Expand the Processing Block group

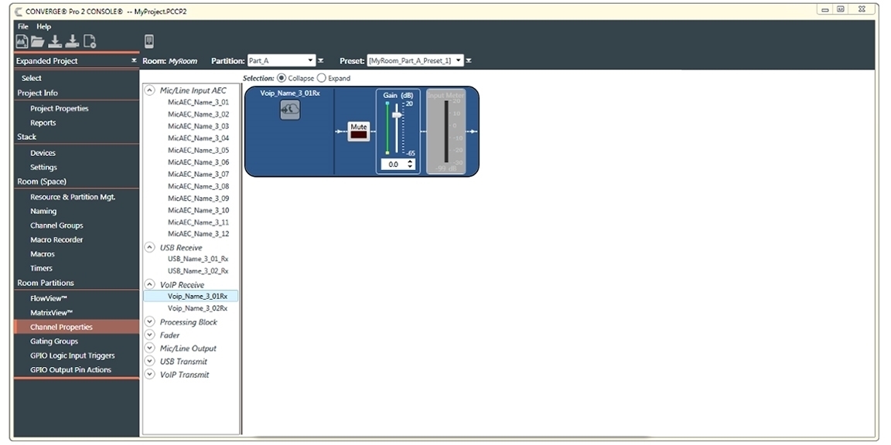(x=150, y=322)
